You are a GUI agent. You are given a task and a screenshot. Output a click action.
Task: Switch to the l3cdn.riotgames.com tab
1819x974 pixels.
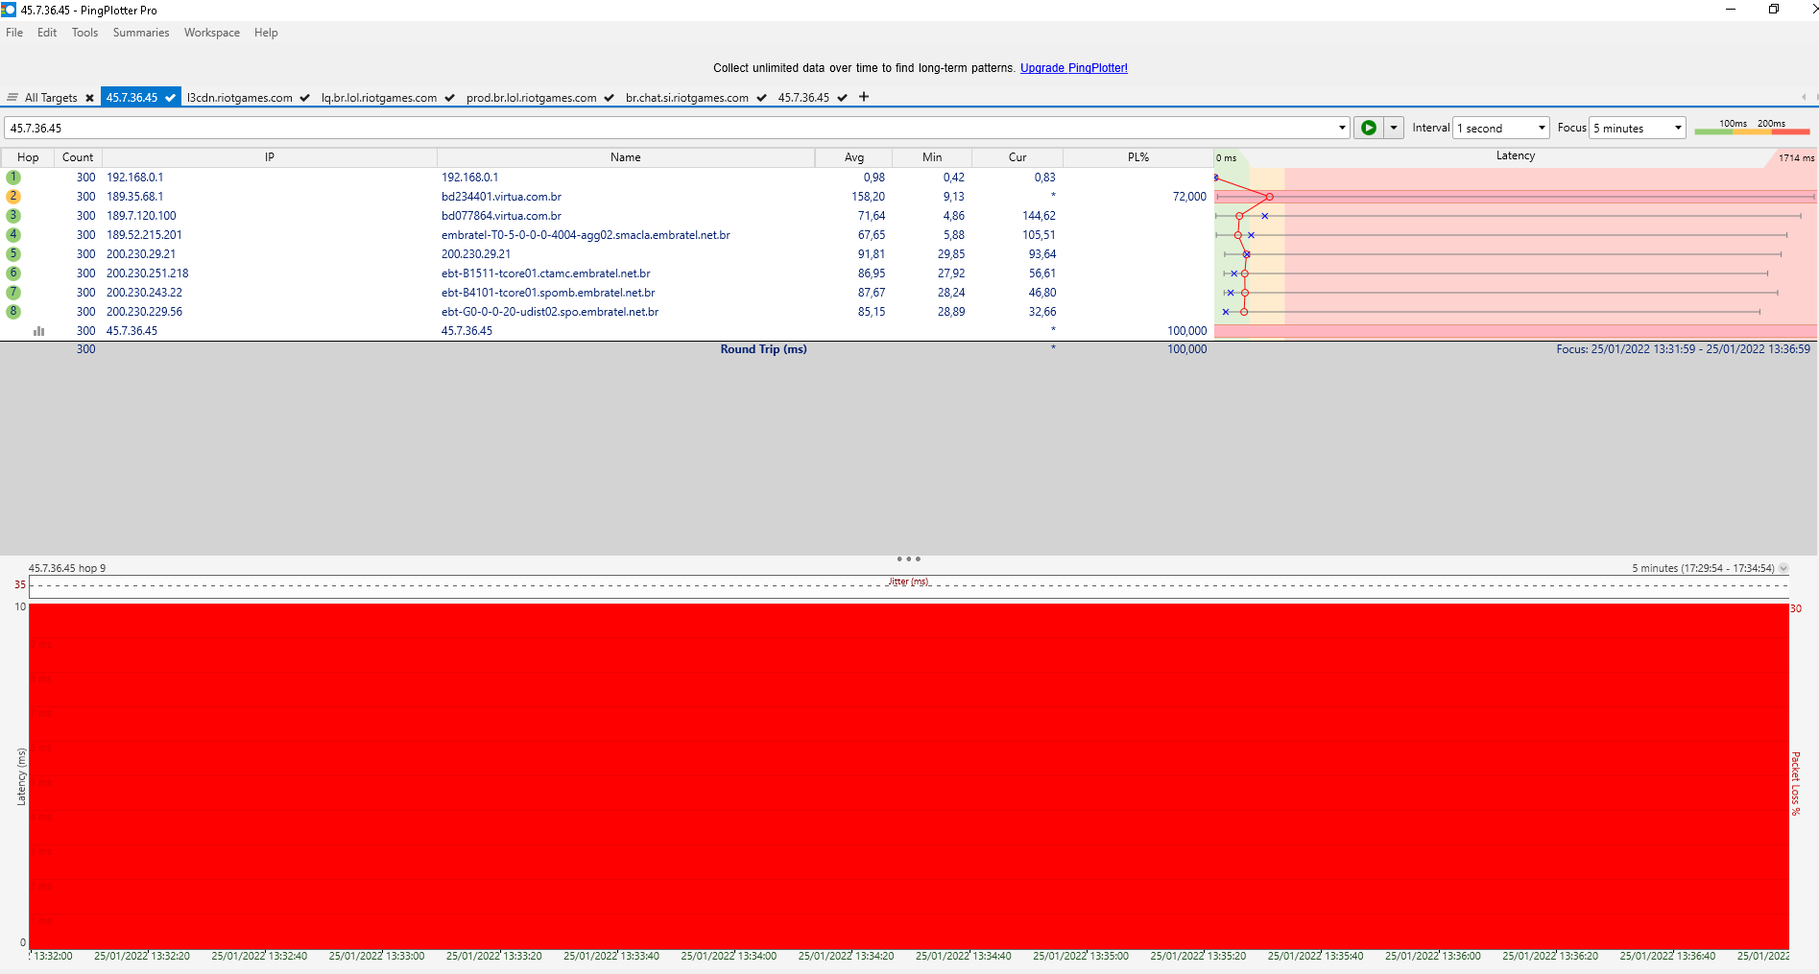pyautogui.click(x=239, y=98)
